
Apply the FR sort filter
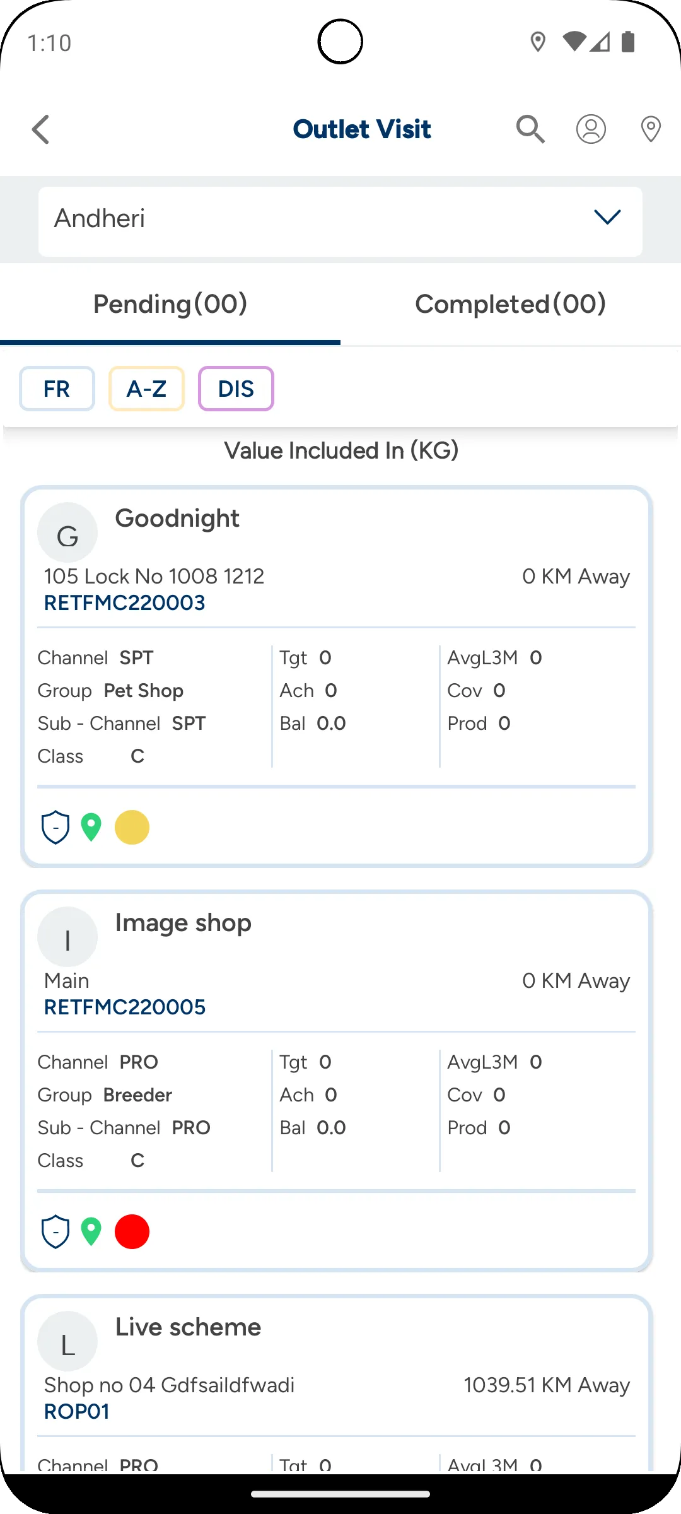(x=57, y=389)
